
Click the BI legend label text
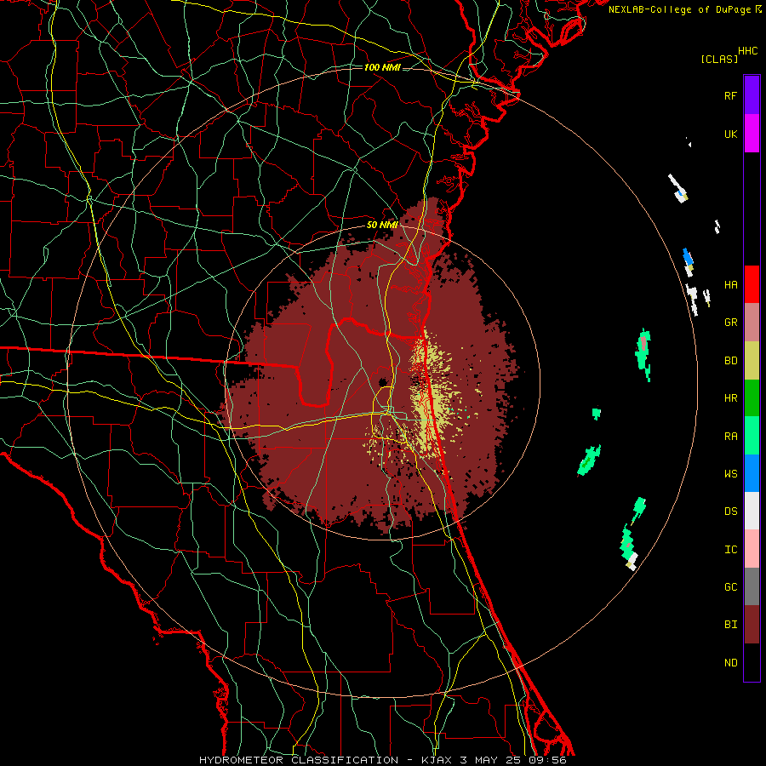click(x=730, y=625)
